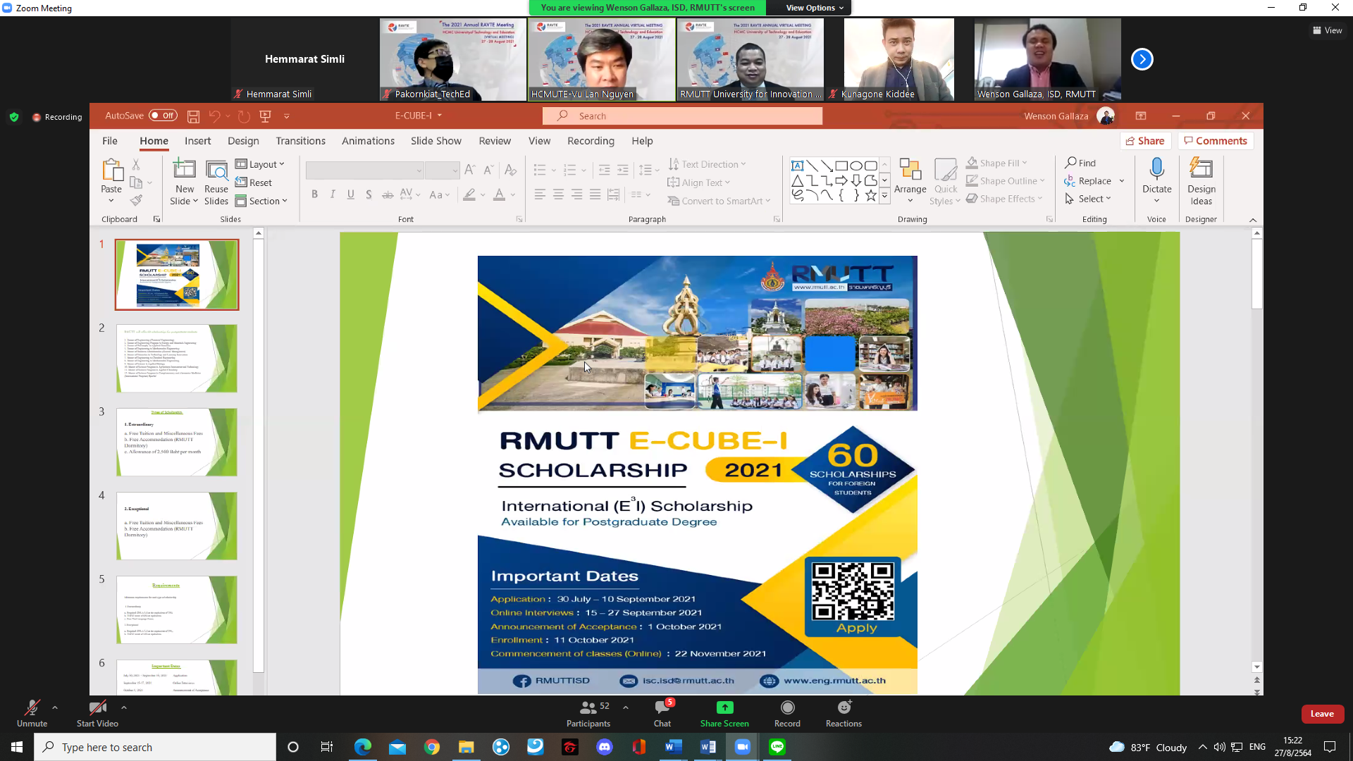The height and width of the screenshot is (761, 1353).
Task: Open Design Ideas pane
Action: [x=1201, y=181]
